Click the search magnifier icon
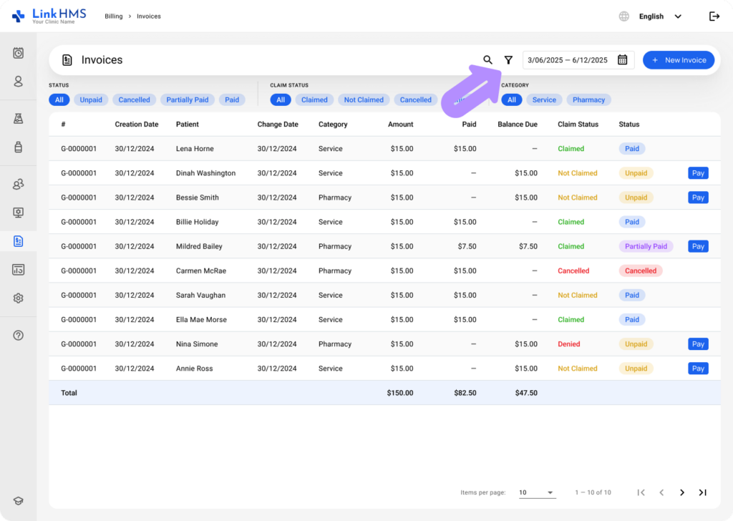 click(487, 60)
